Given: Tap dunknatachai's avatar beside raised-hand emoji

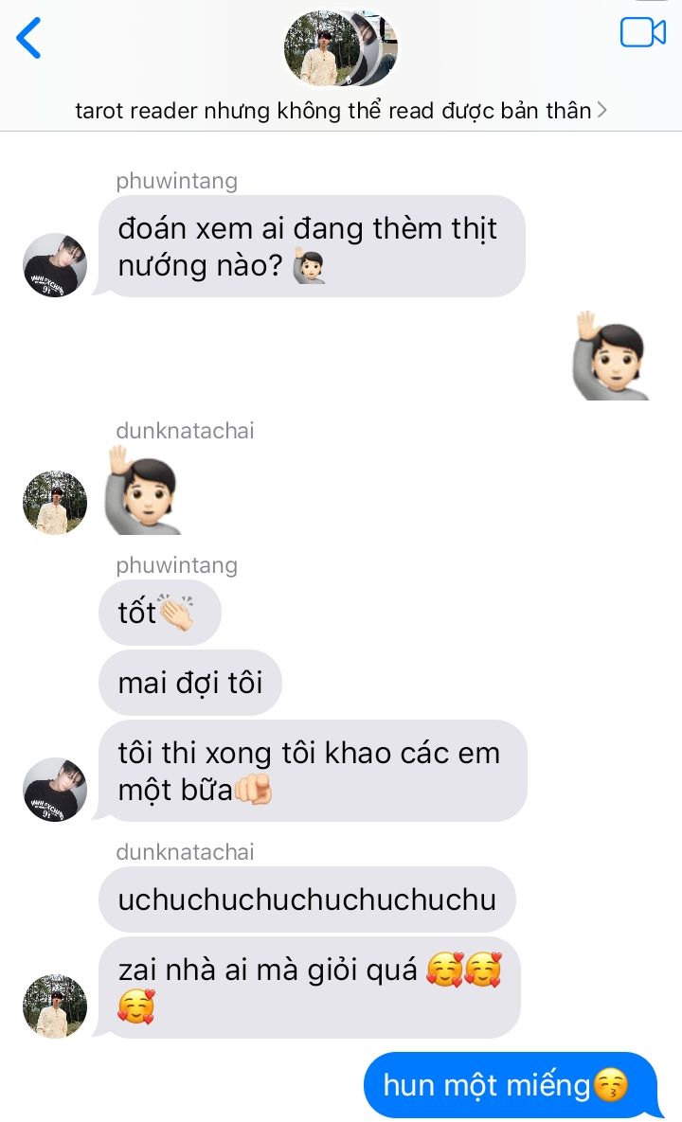Looking at the screenshot, I should [x=55, y=503].
